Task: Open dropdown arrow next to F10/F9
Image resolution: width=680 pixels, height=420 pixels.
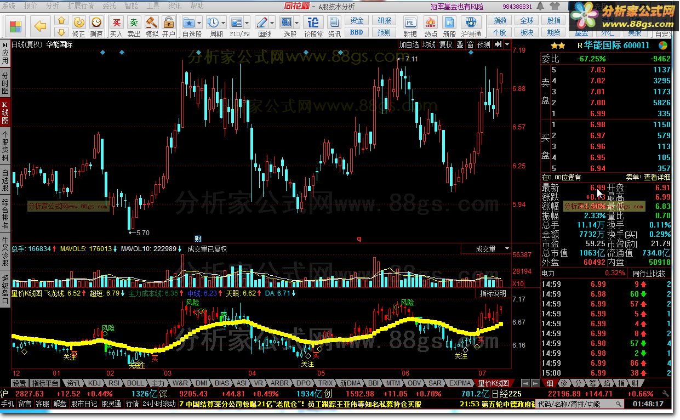Action: tap(247, 23)
